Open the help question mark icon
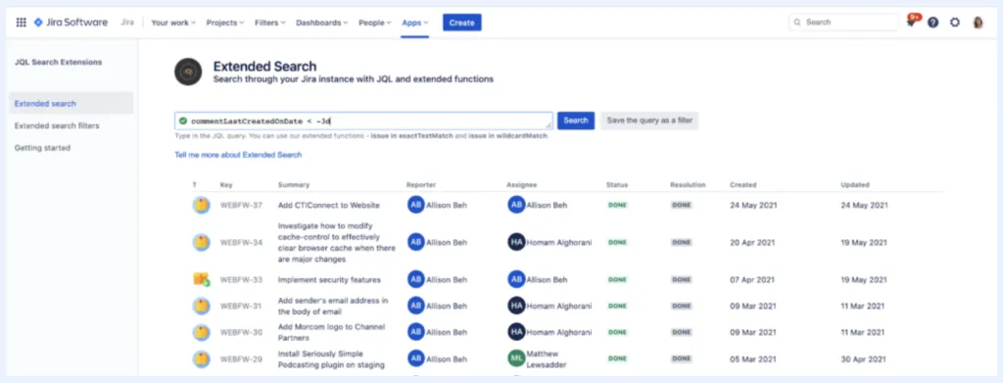This screenshot has height=383, width=1003. (x=933, y=23)
